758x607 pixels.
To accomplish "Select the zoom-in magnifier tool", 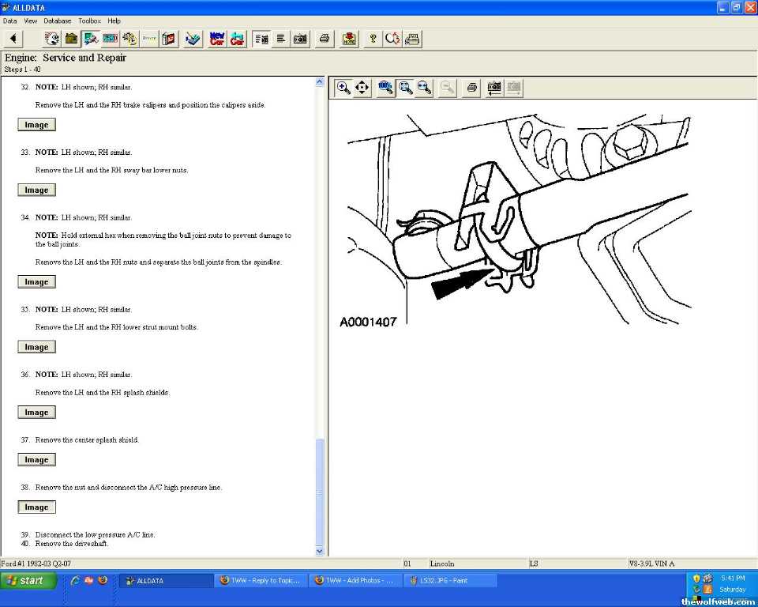I will (343, 88).
